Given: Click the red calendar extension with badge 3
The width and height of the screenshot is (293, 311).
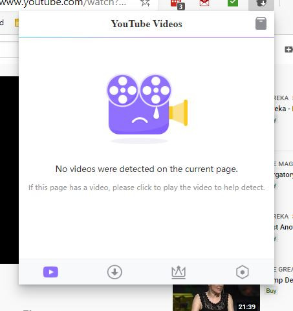Looking at the screenshot, I should click(177, 5).
